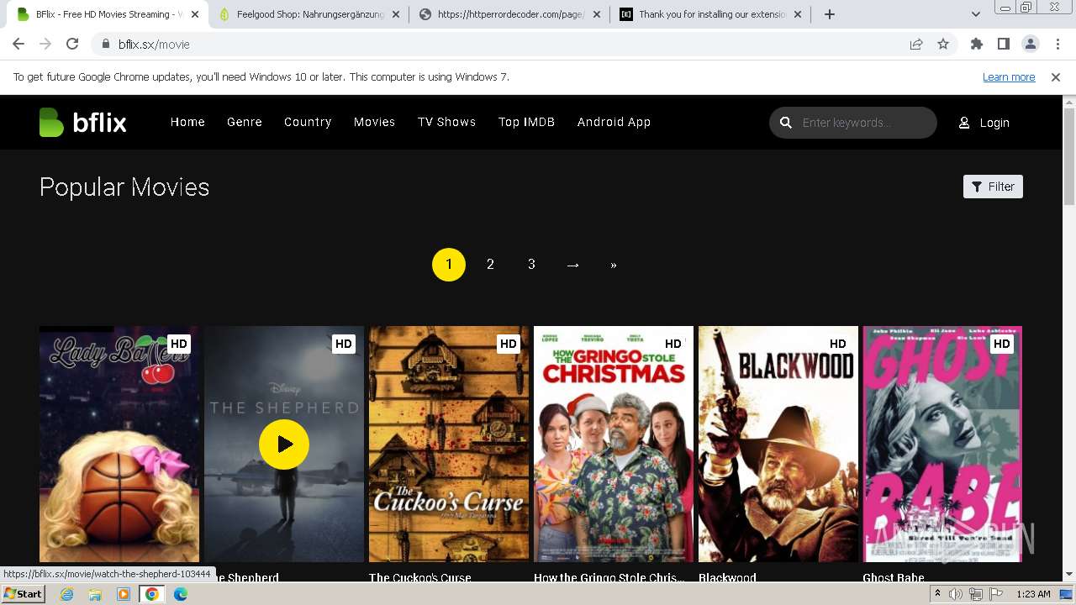The image size is (1076, 605).
Task: Open Internet Explorer from taskbar
Action: tap(67, 594)
